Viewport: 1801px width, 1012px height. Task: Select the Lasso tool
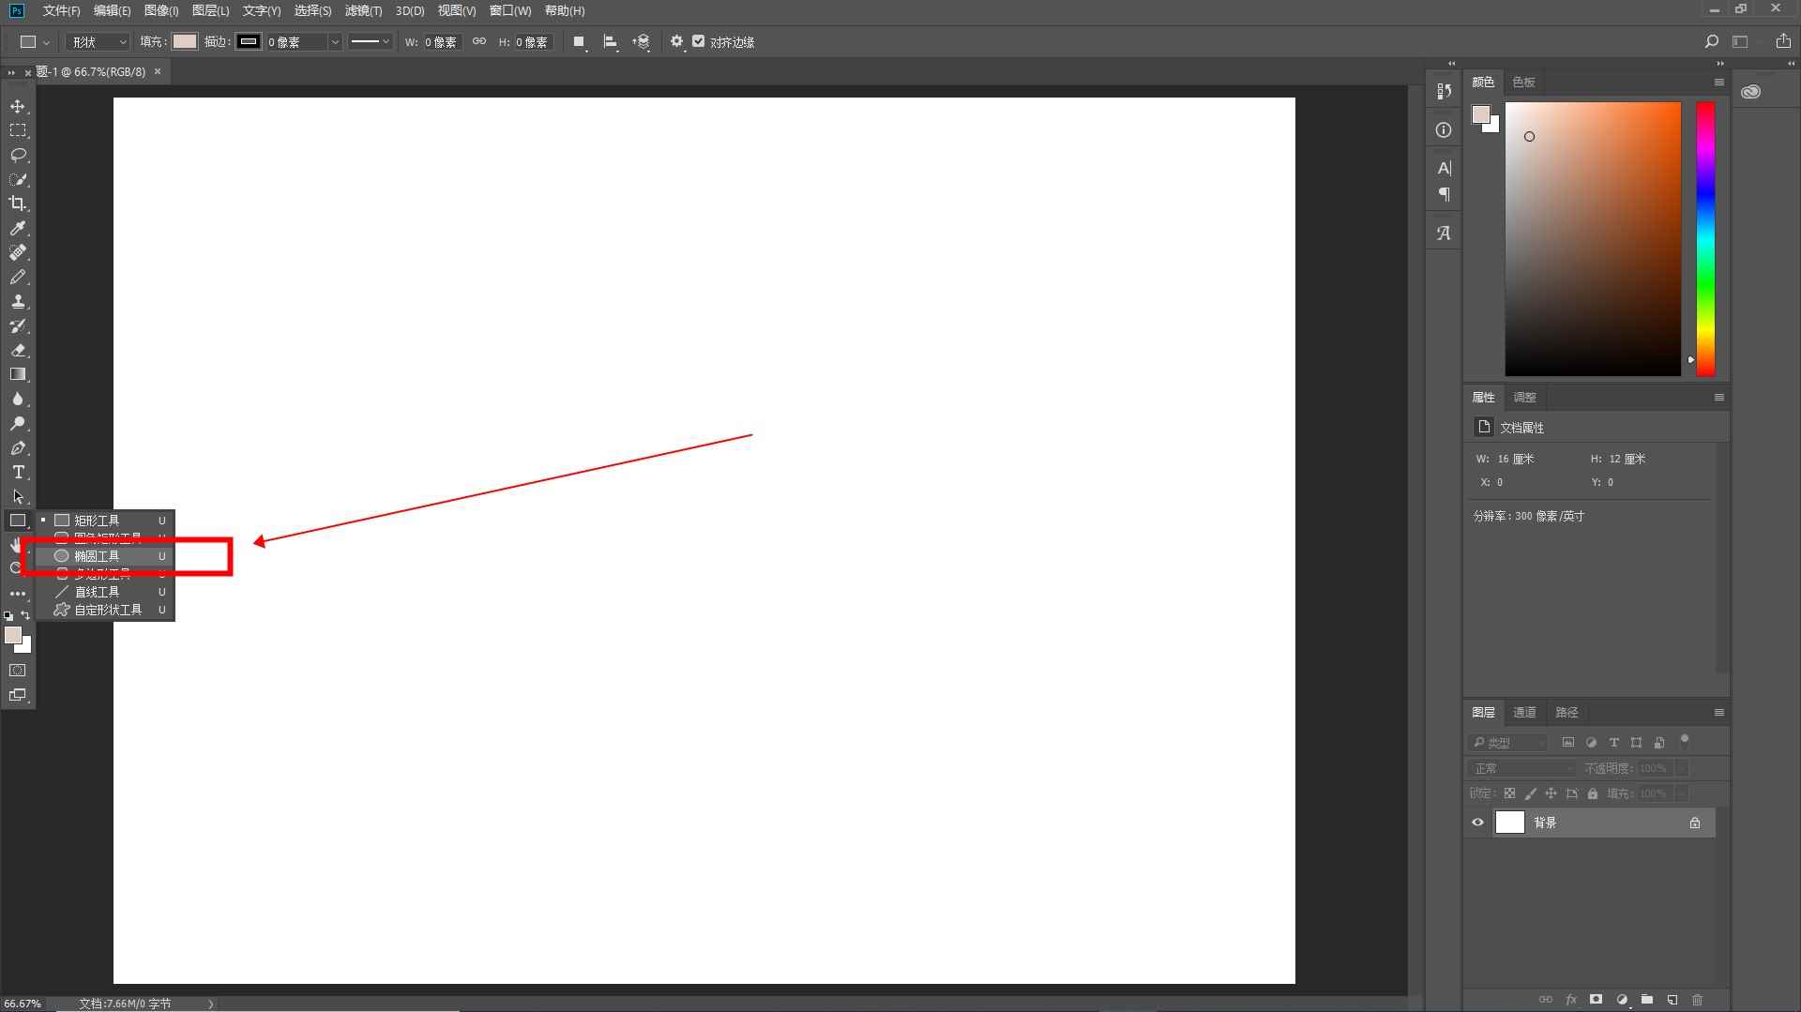coord(18,155)
